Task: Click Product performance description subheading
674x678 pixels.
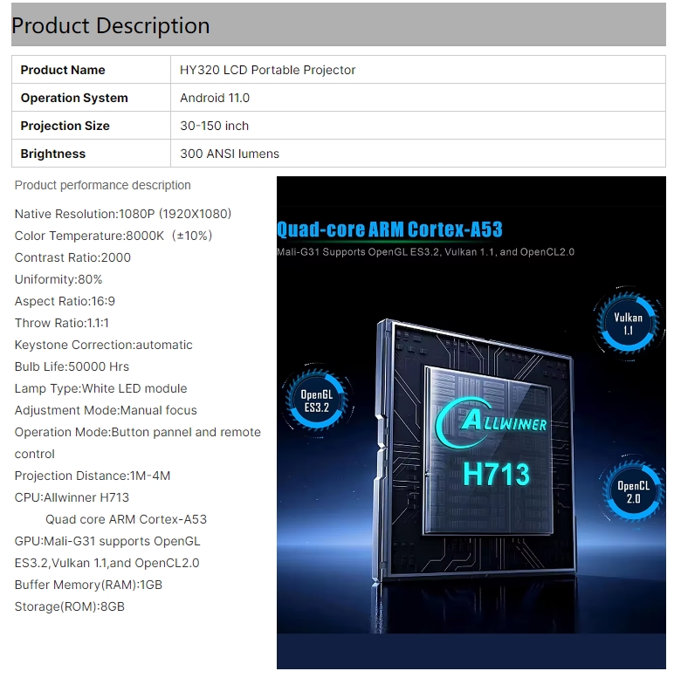Action: 102,185
